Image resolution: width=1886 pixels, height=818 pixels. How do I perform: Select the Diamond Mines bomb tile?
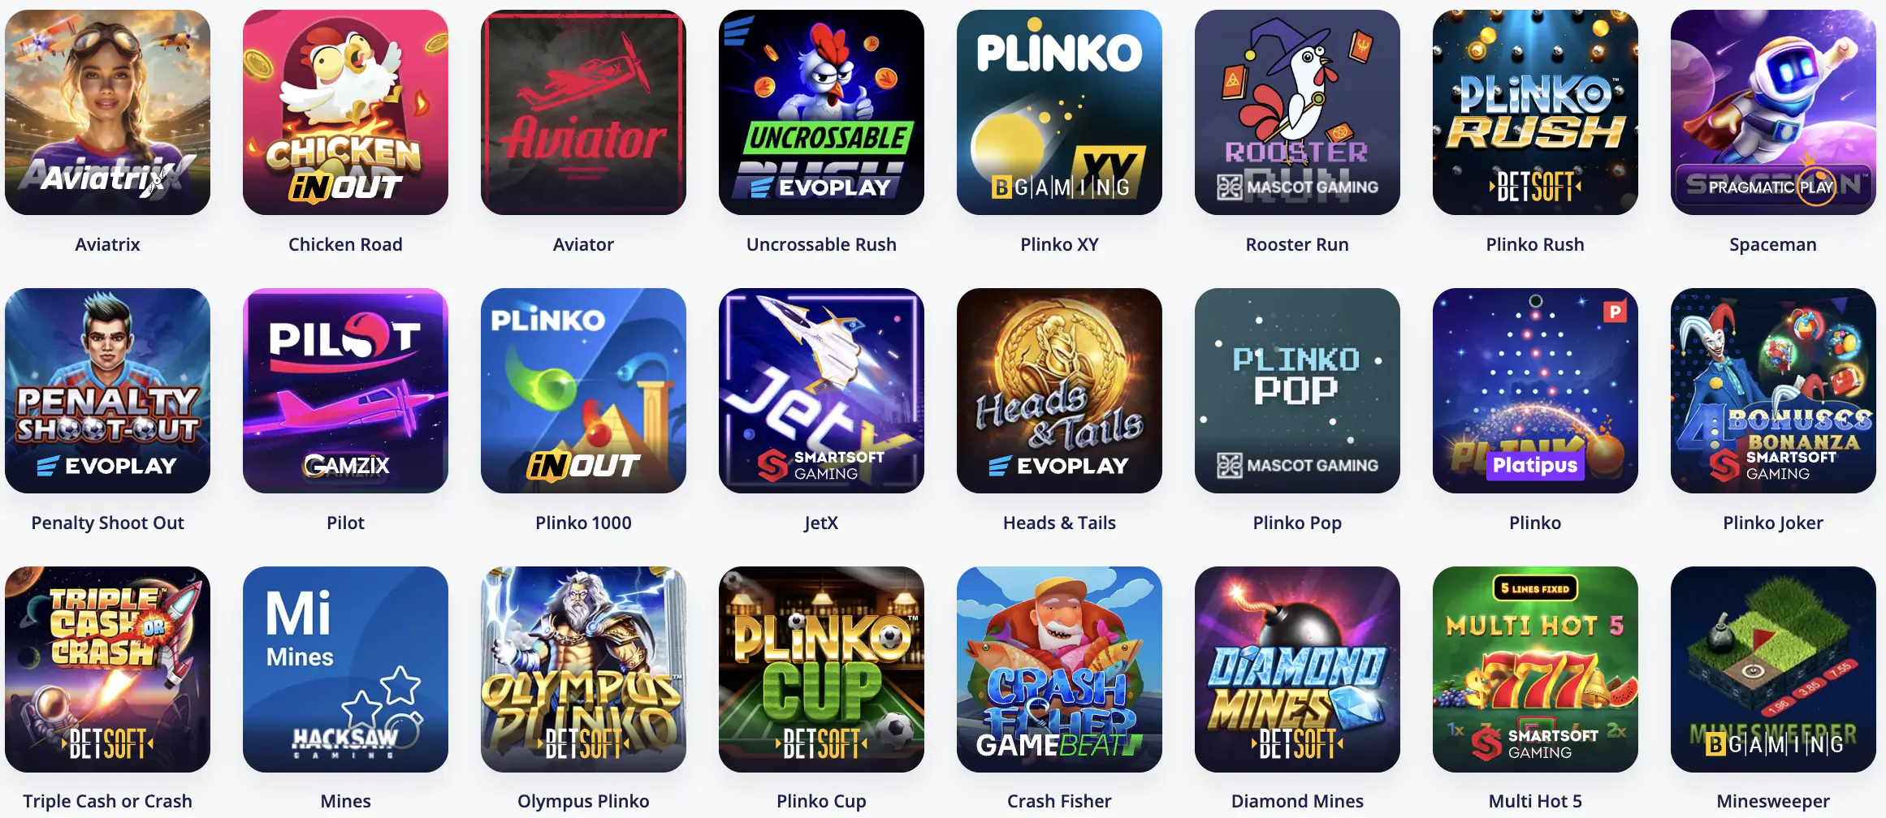click(x=1297, y=669)
